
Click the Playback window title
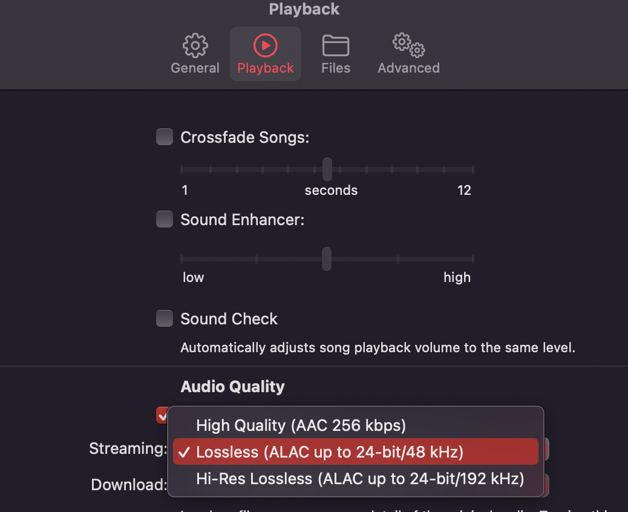point(304,10)
